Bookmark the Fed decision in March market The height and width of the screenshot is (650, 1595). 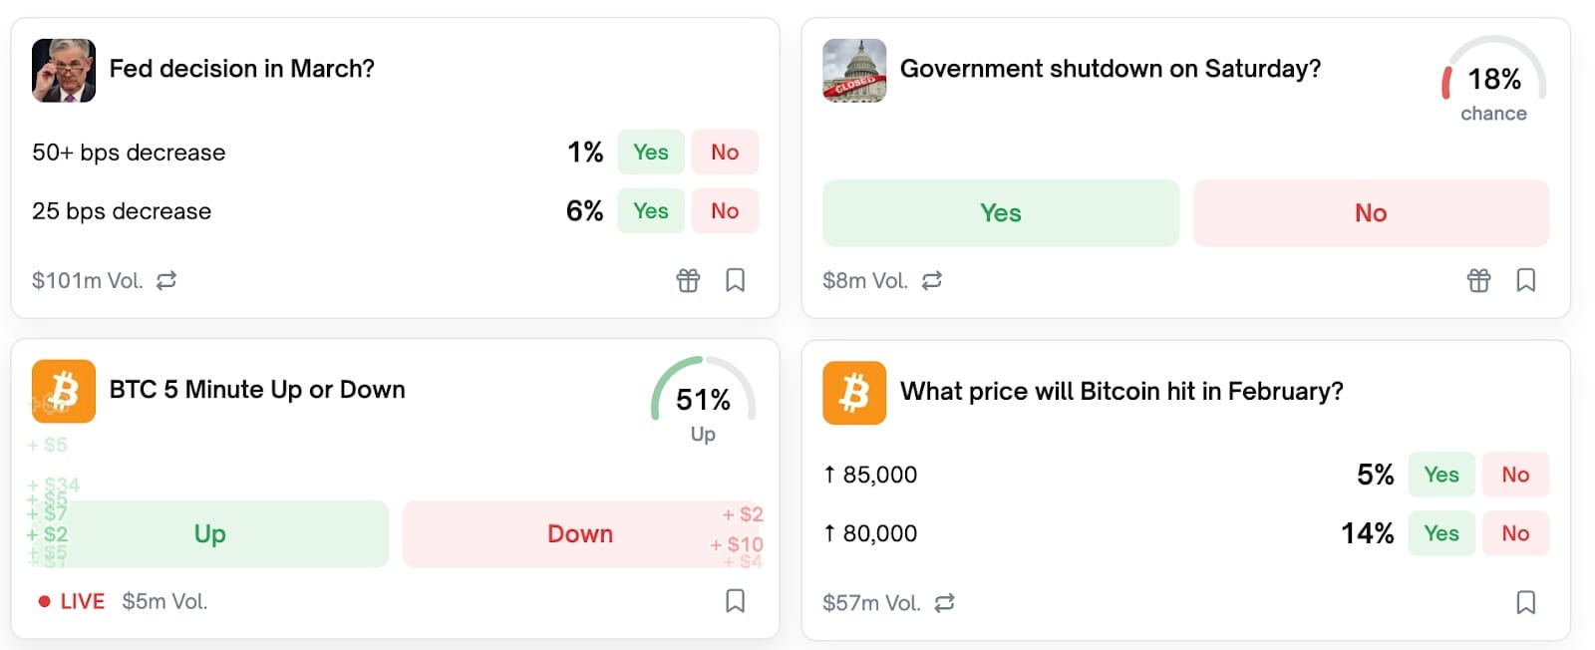(x=735, y=280)
